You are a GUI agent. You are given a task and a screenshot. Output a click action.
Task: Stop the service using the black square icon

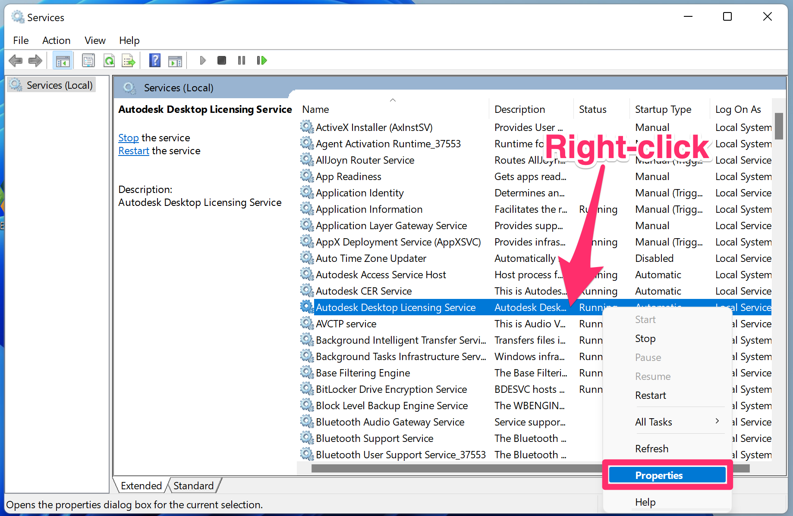pos(222,60)
